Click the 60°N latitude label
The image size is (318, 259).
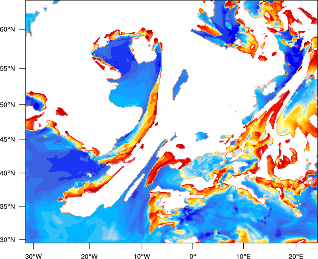coord(8,29)
